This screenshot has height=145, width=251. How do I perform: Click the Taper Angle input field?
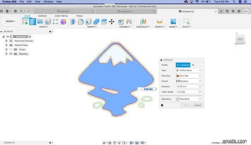(x=188, y=92)
